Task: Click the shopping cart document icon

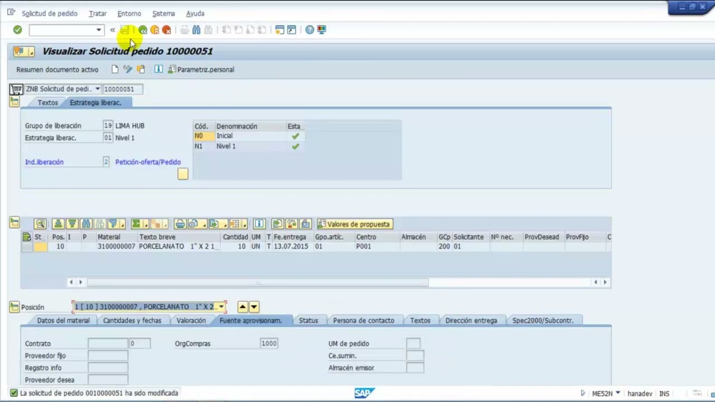Action: [x=16, y=89]
